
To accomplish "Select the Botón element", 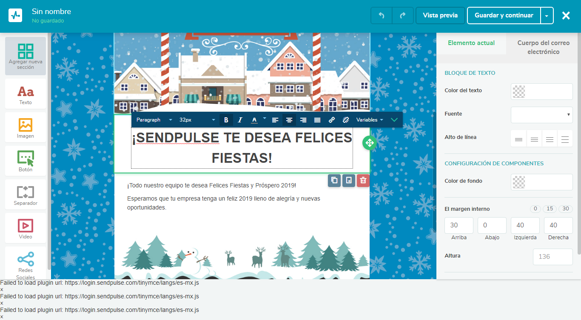I will (x=26, y=161).
